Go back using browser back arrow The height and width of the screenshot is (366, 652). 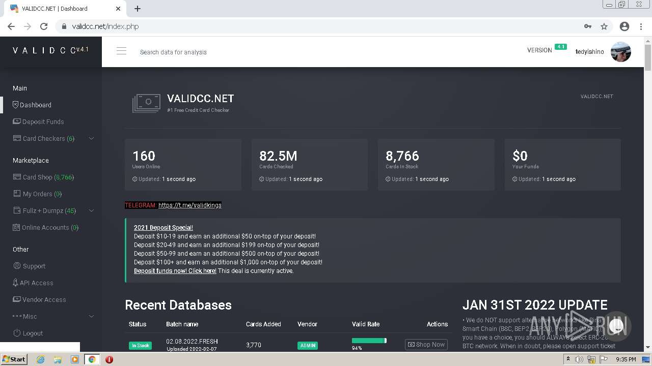[x=11, y=26]
